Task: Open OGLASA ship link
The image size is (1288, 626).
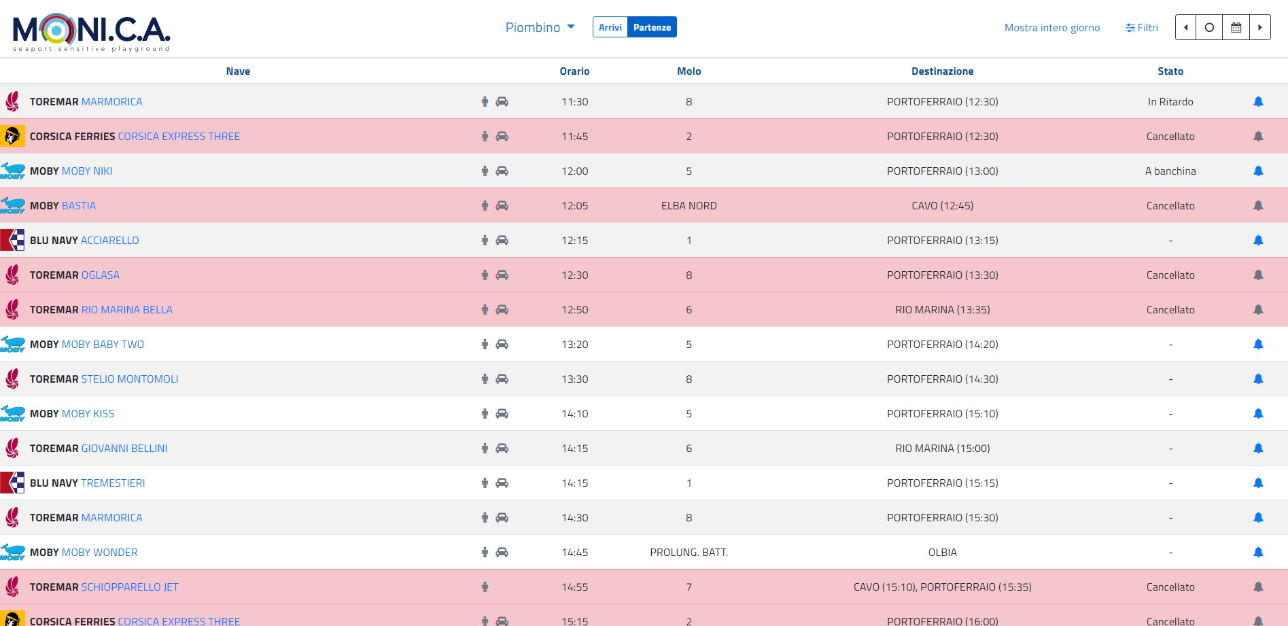Action: coord(101,275)
